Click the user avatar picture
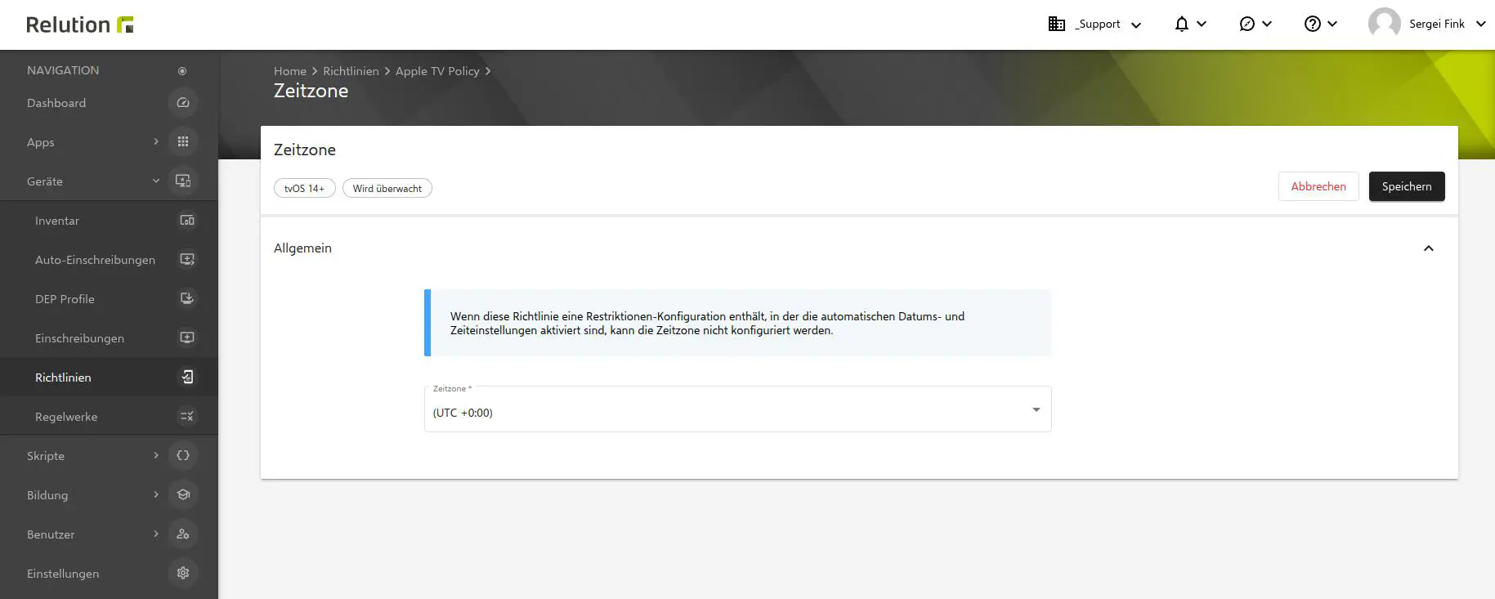 [1385, 25]
